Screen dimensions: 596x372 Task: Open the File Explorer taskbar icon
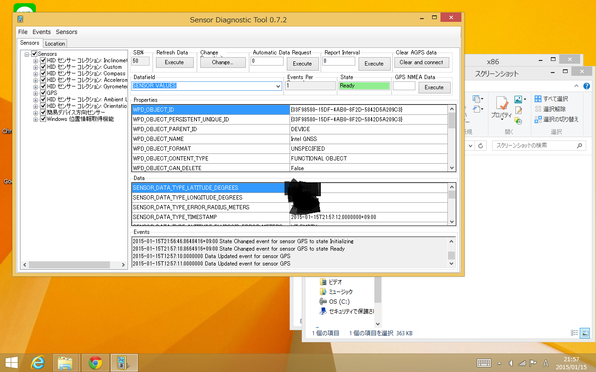click(65, 363)
